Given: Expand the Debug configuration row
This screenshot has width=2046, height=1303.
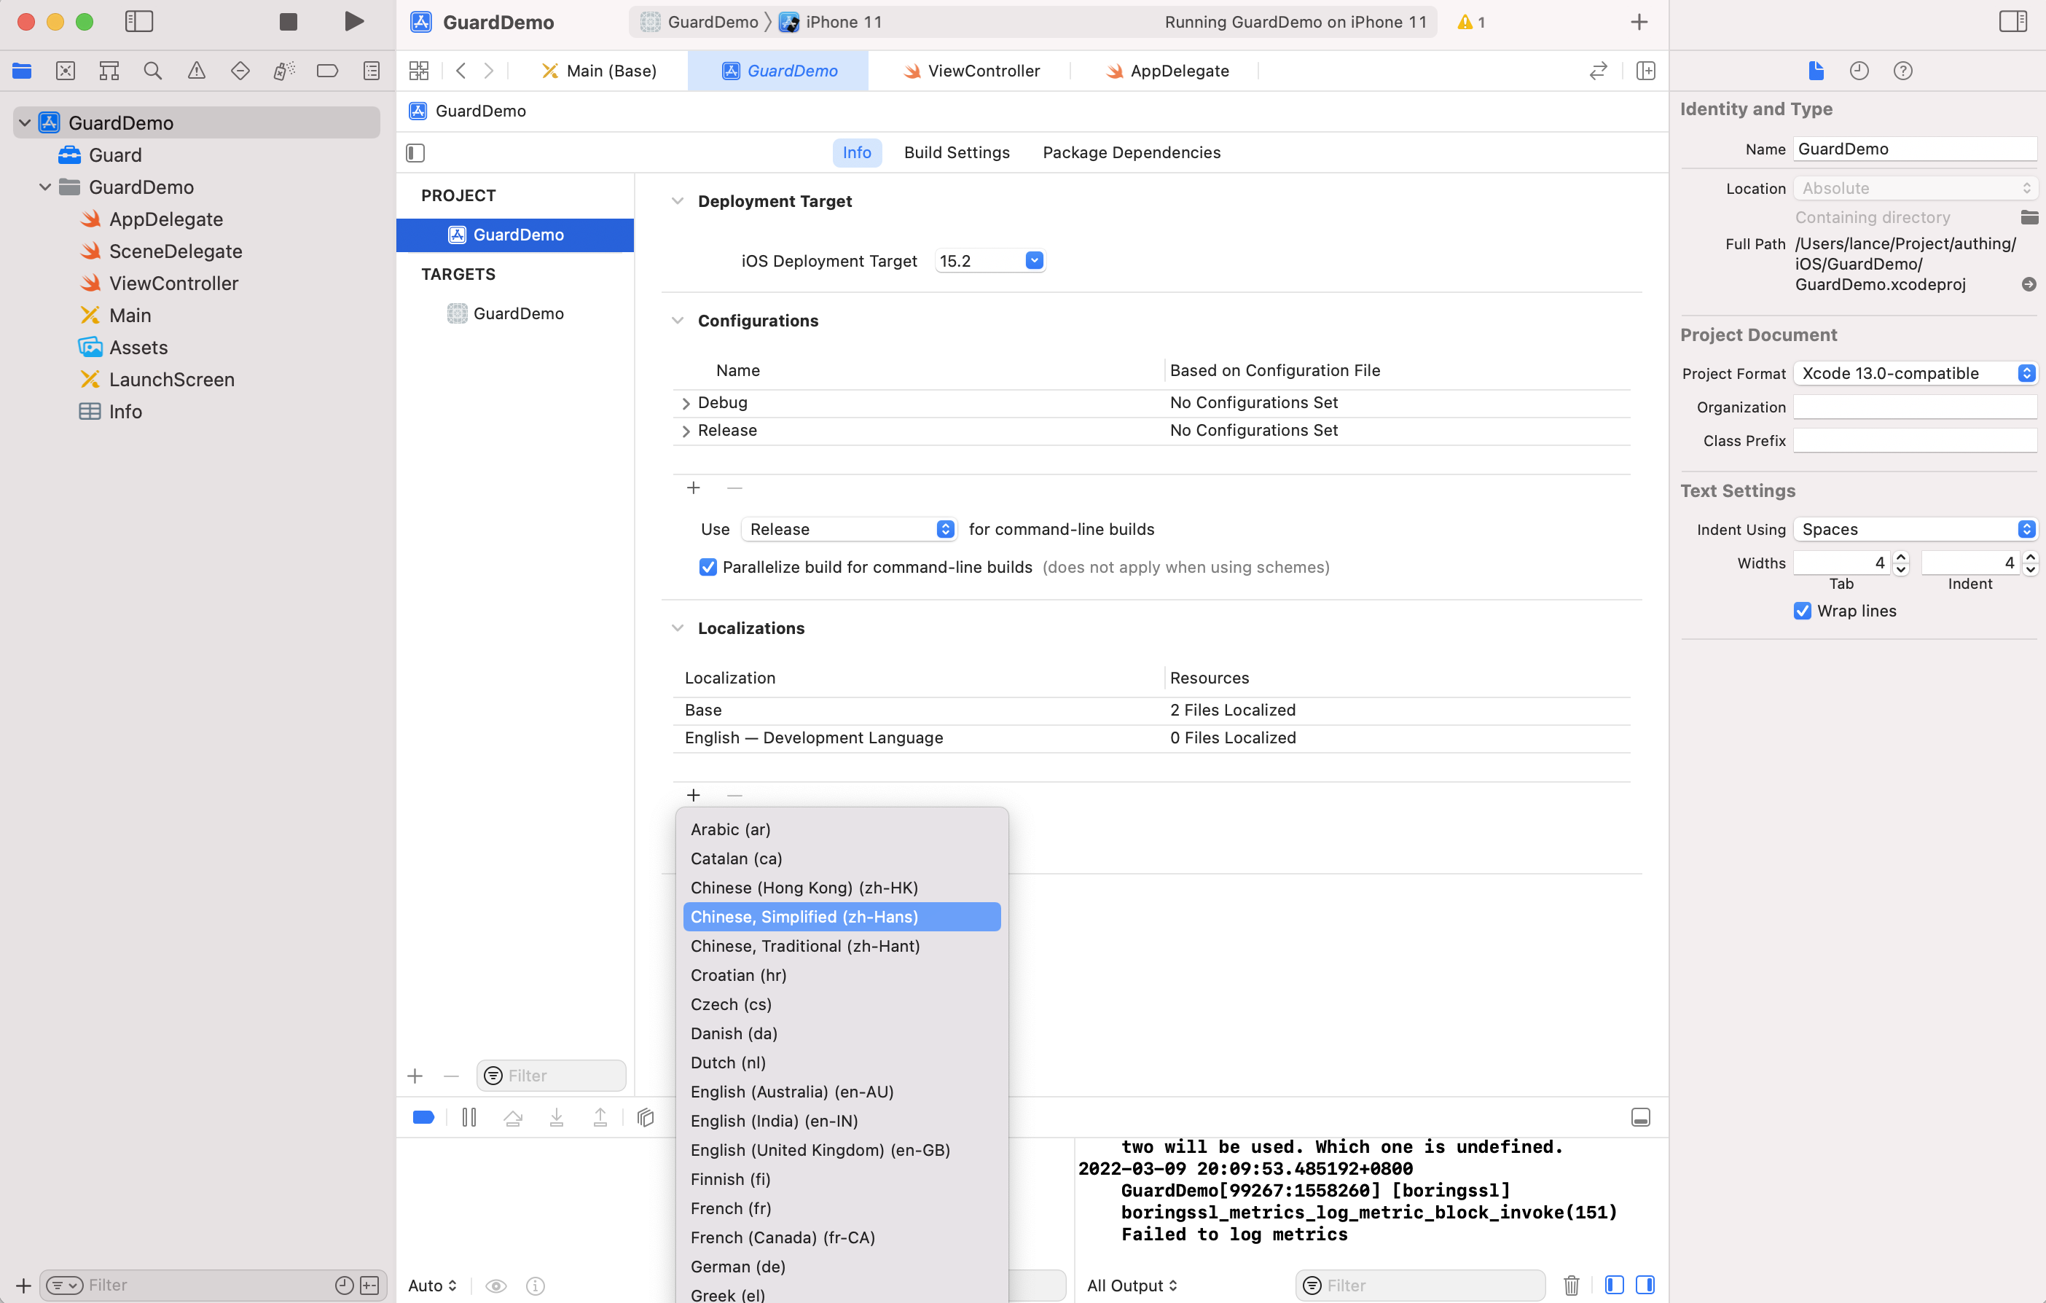Looking at the screenshot, I should point(686,403).
